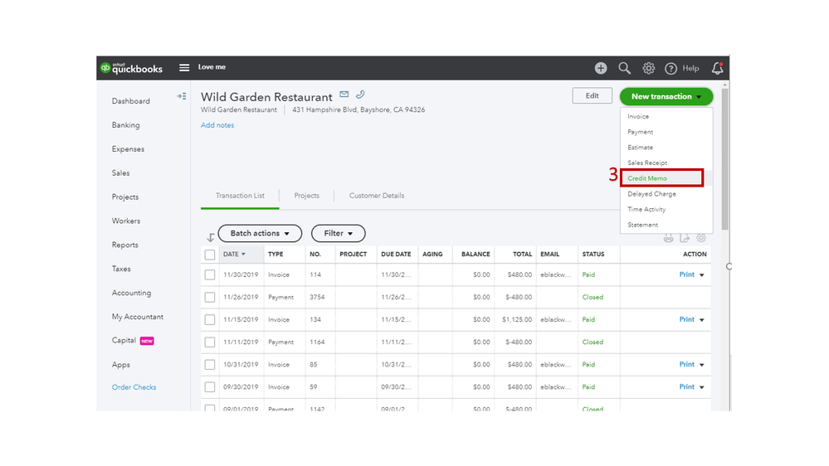Click the batch selection arrow icon
Screen dimensions: 829x466
(211, 237)
